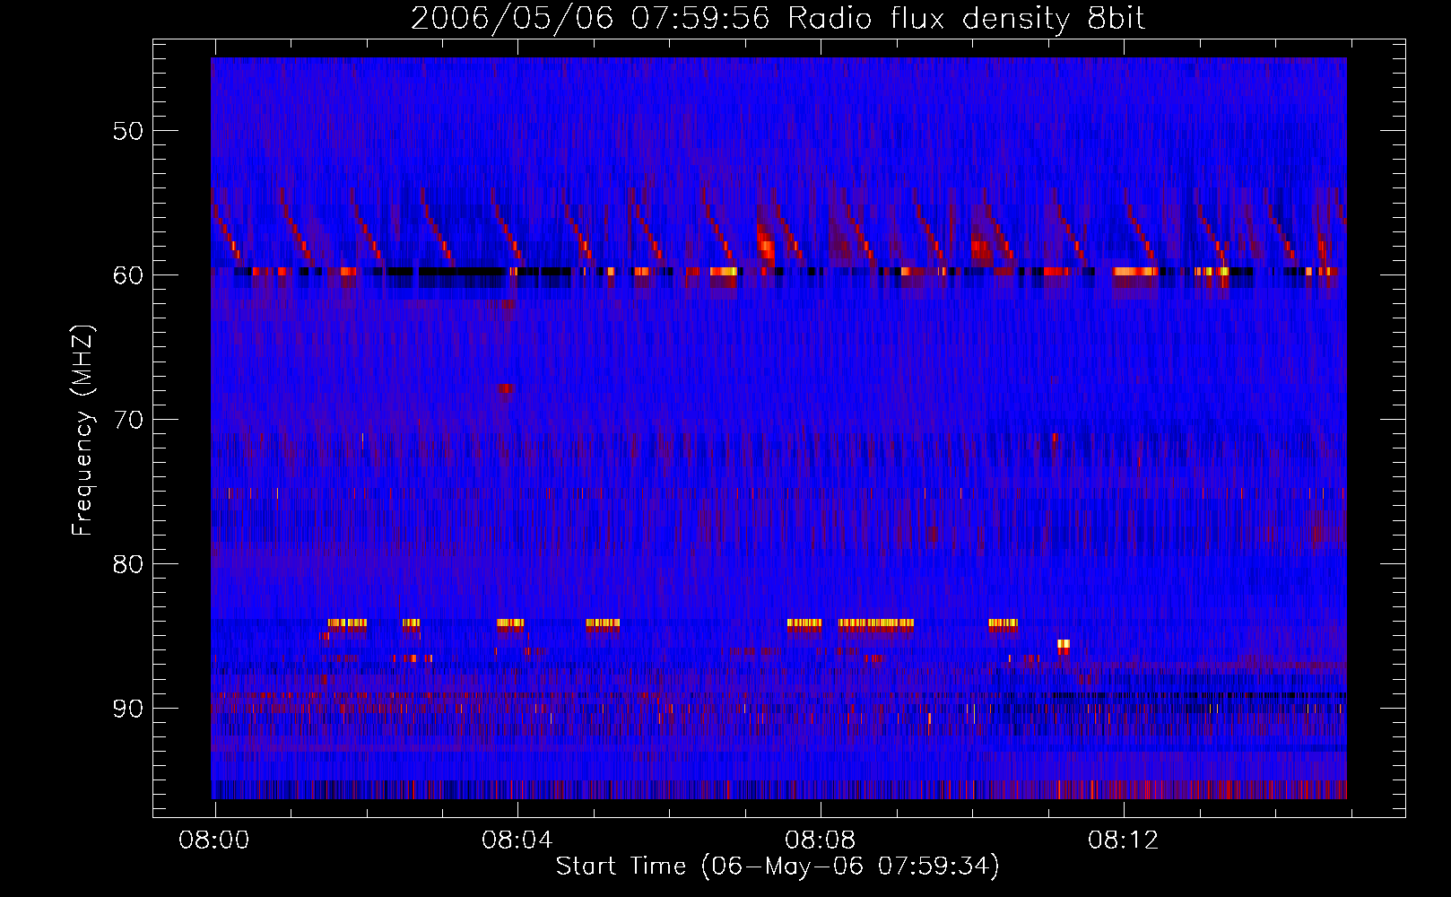Click the x-axis label "Start Time (06-May-06 07:59:34)"
This screenshot has width=1451, height=897.
click(778, 867)
